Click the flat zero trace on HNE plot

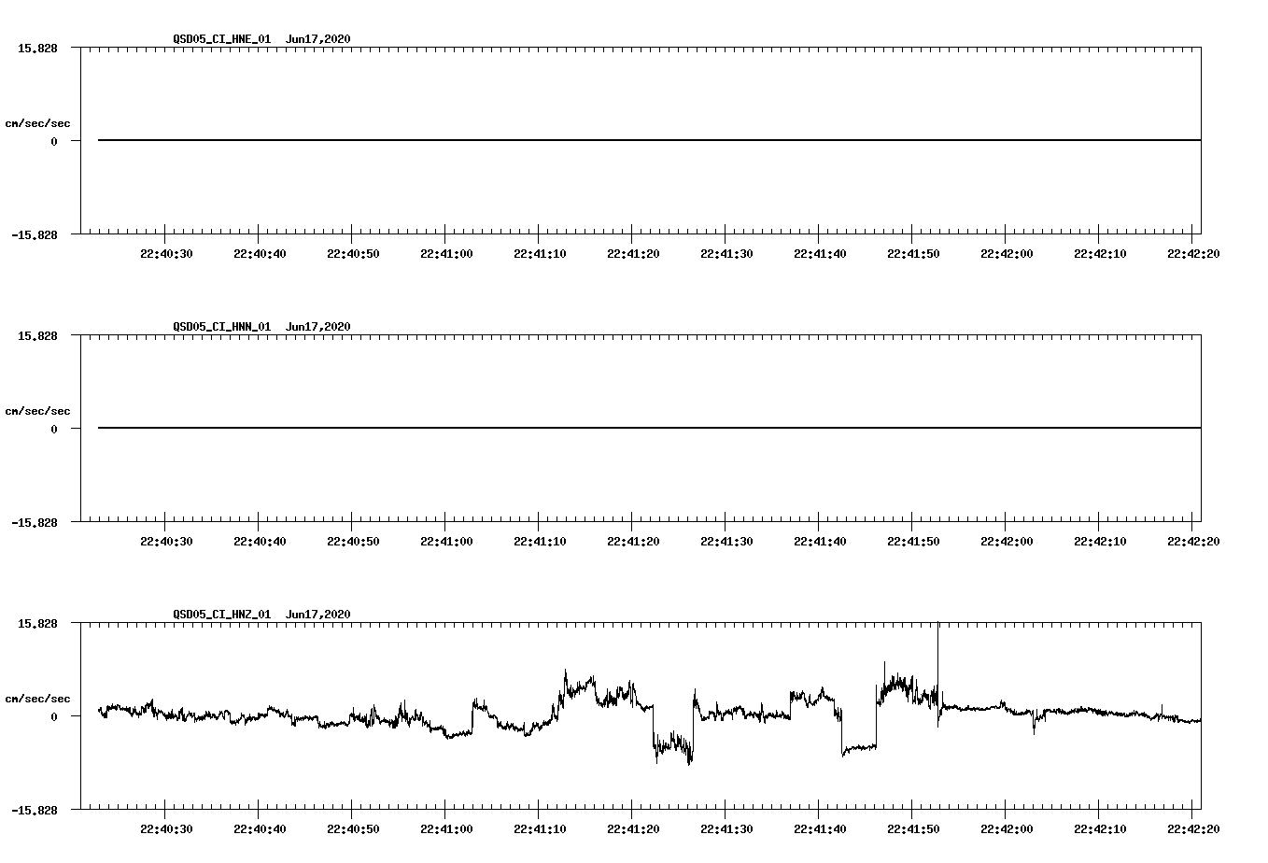tap(649, 140)
